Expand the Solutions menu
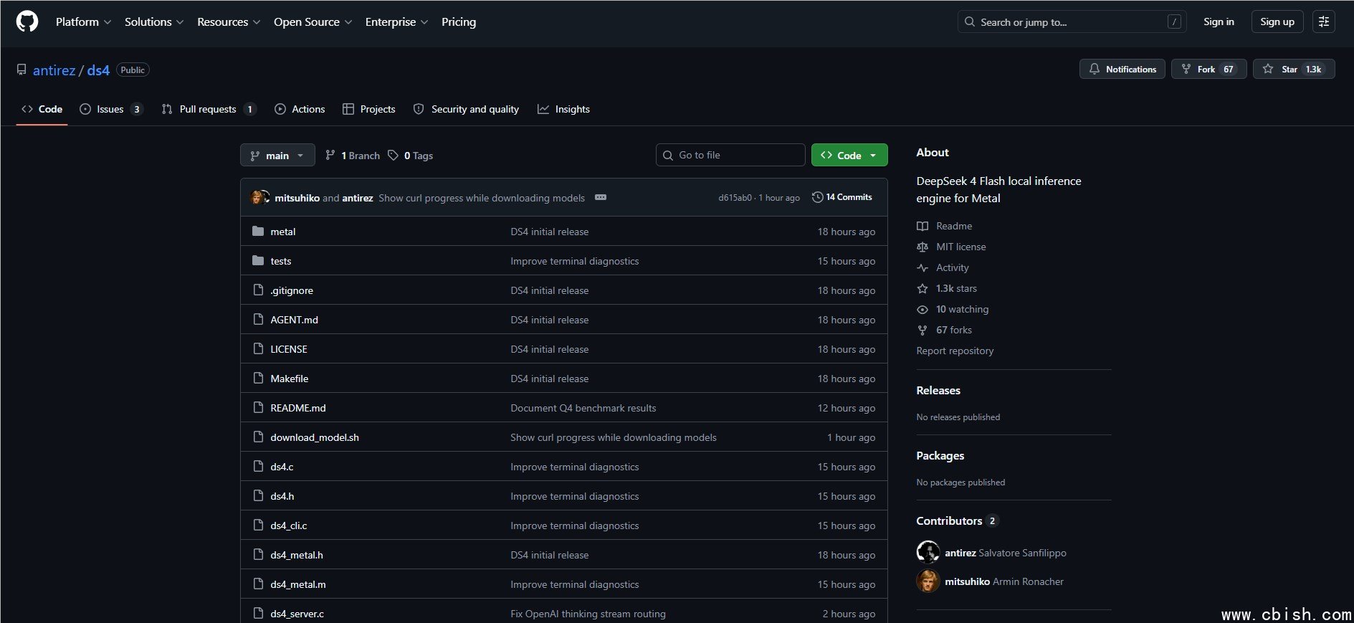This screenshot has height=623, width=1354. click(x=154, y=22)
